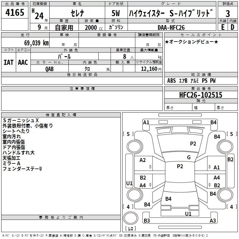Click the 事務局よりご案内 header

click(x=61, y=217)
